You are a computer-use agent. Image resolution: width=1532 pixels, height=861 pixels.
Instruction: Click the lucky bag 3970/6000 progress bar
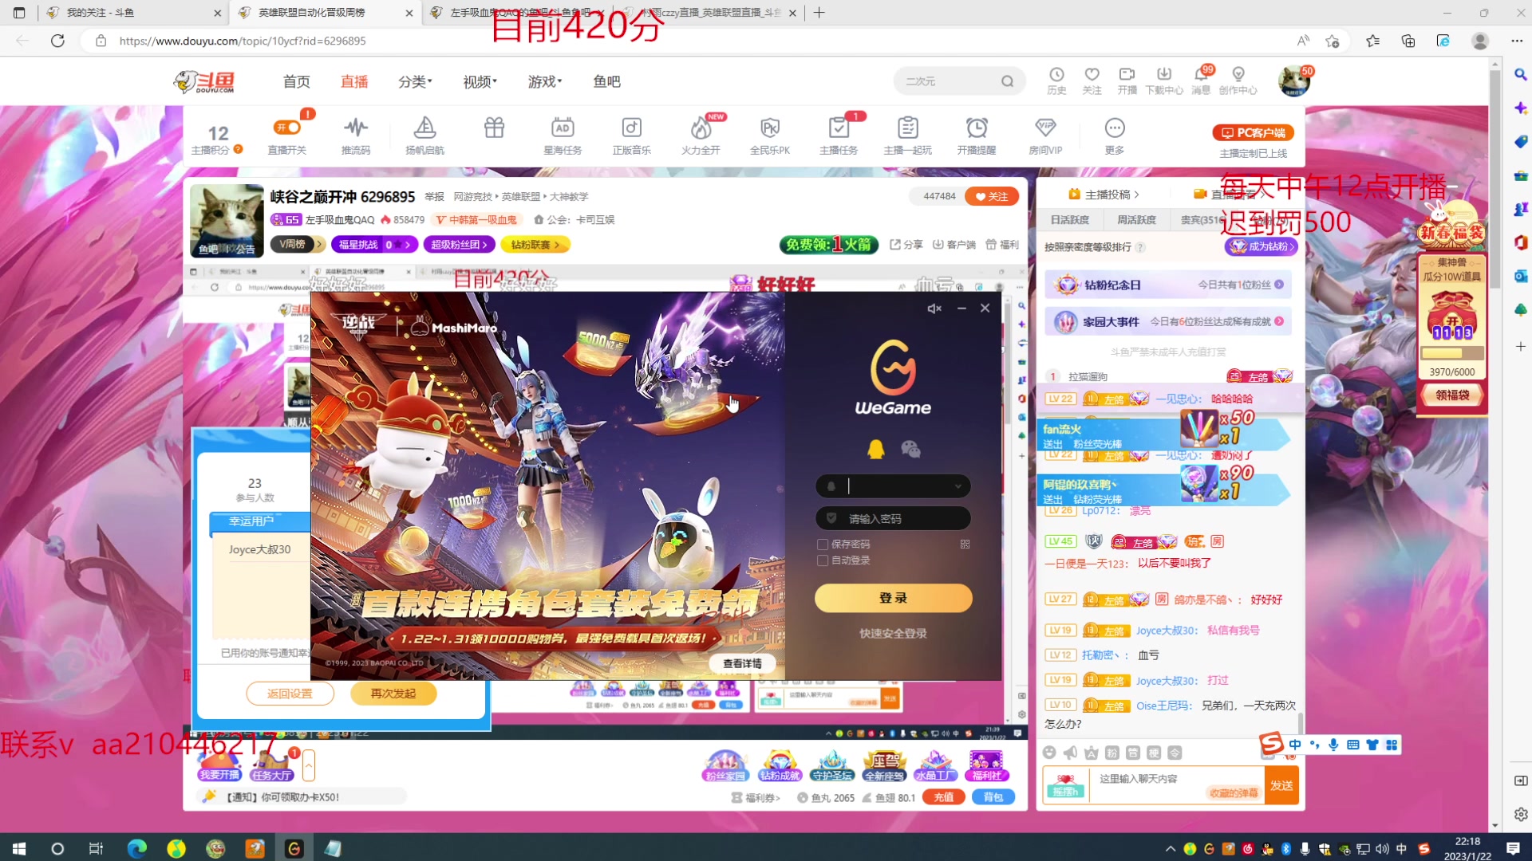(1451, 353)
